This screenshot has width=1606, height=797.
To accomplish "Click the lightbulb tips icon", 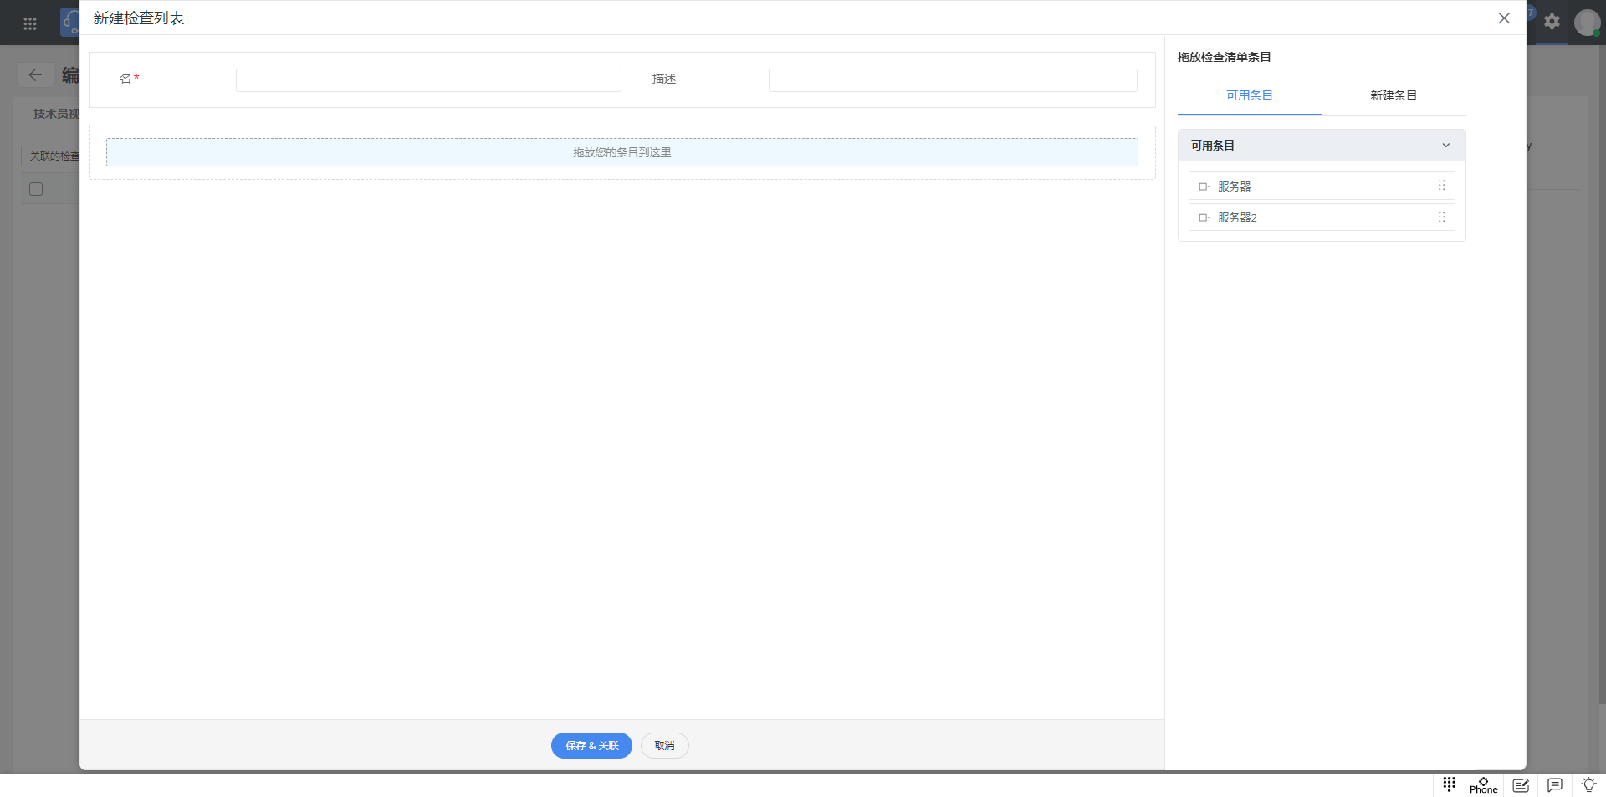I will point(1588,785).
